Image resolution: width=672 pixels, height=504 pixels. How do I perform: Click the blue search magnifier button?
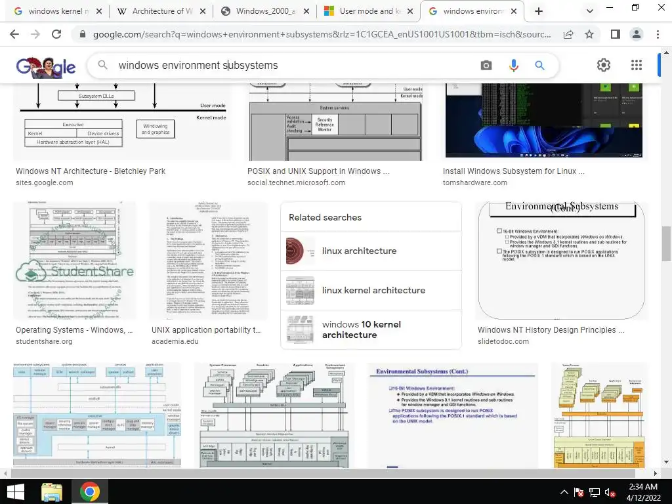pyautogui.click(x=539, y=65)
